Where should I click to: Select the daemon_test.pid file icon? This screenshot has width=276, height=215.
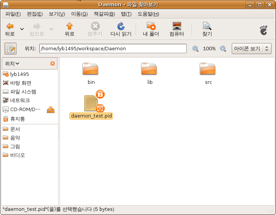tap(91, 103)
